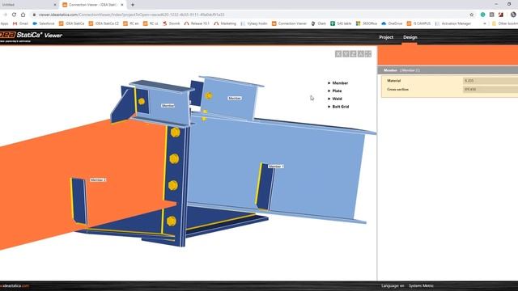
Task: Open the SAS table bookmark
Action: (341, 23)
